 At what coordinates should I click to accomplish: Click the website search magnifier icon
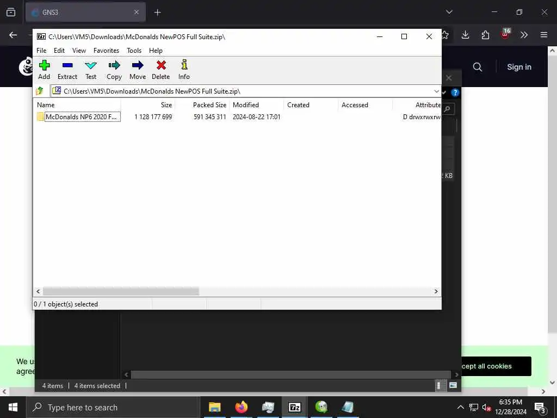[478, 67]
